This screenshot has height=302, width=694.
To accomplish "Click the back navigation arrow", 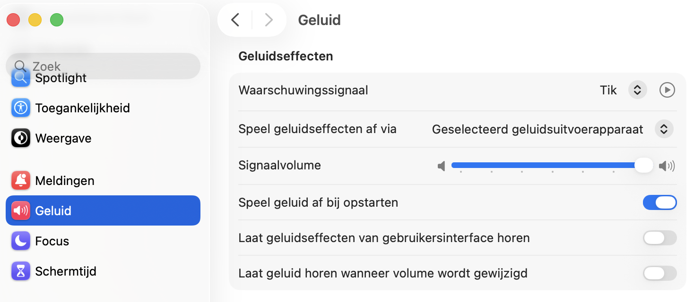I will [x=235, y=20].
